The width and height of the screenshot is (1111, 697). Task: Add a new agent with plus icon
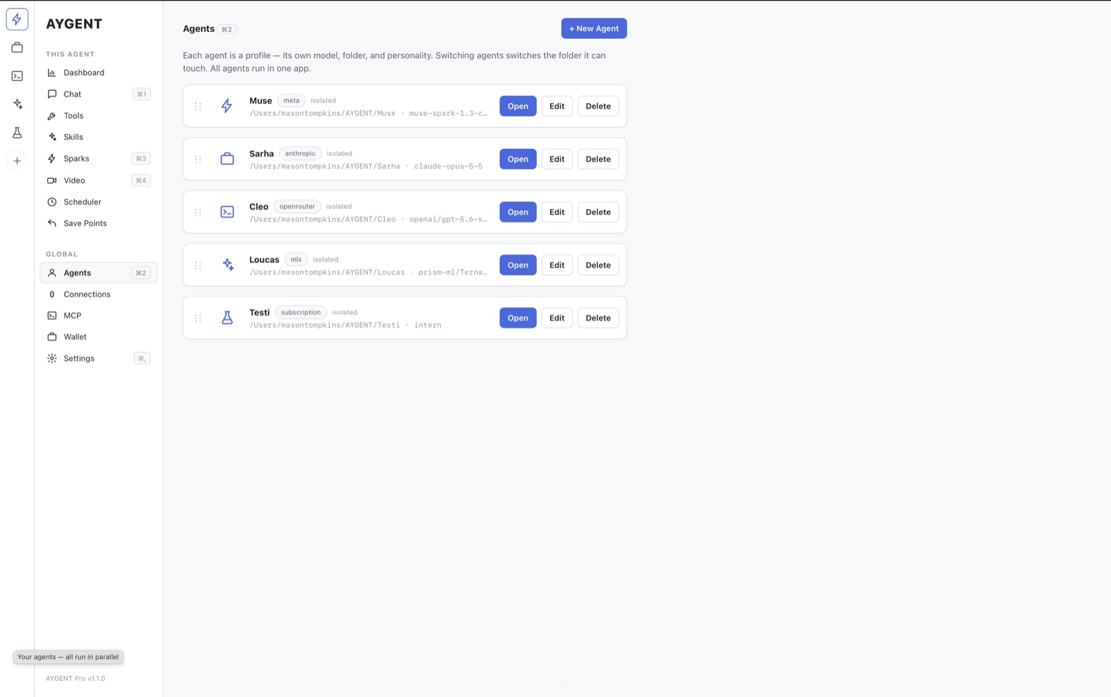(17, 161)
